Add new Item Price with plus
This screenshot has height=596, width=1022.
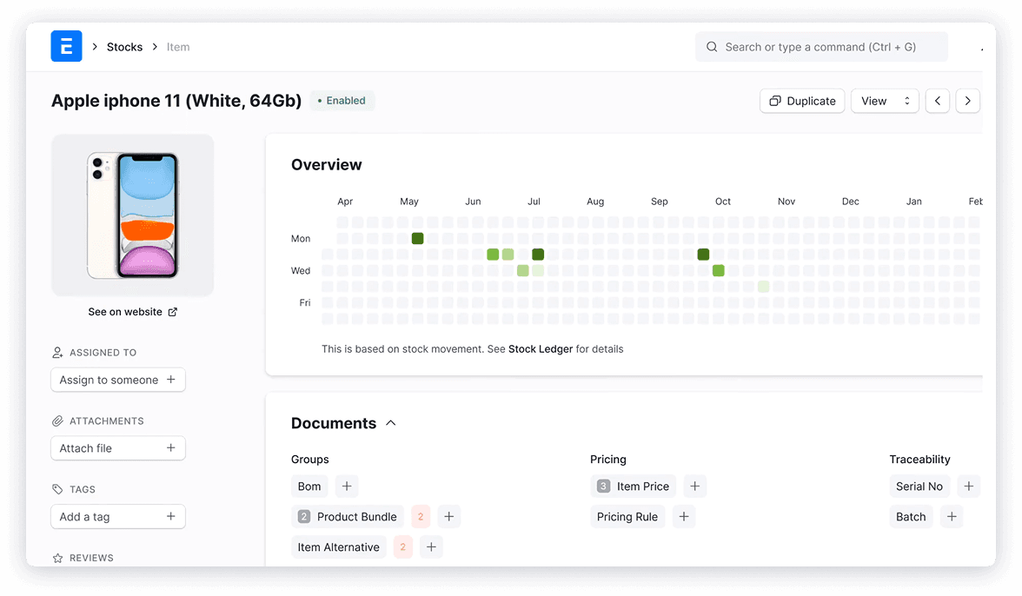coord(695,487)
